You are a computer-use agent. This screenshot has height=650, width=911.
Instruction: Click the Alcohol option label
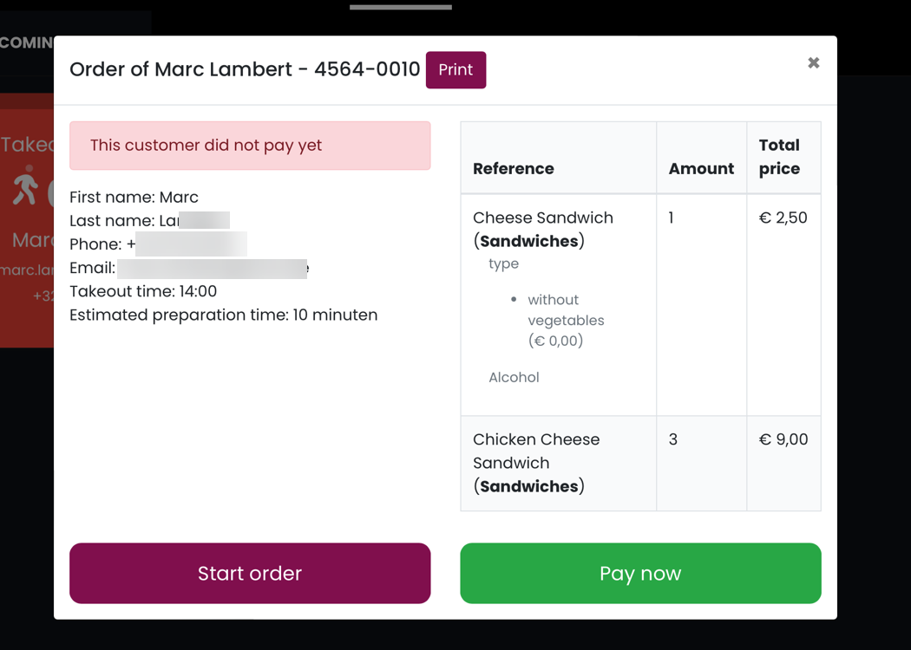pos(514,377)
